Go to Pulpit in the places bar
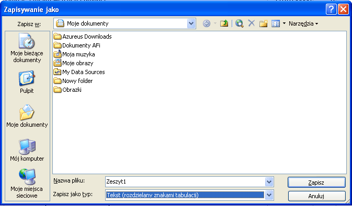The image size is (352, 206). (x=27, y=82)
